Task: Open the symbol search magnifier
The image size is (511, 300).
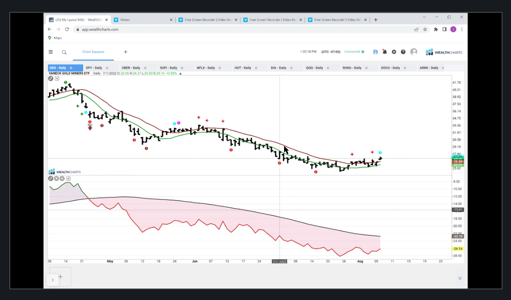Action: pyautogui.click(x=64, y=52)
